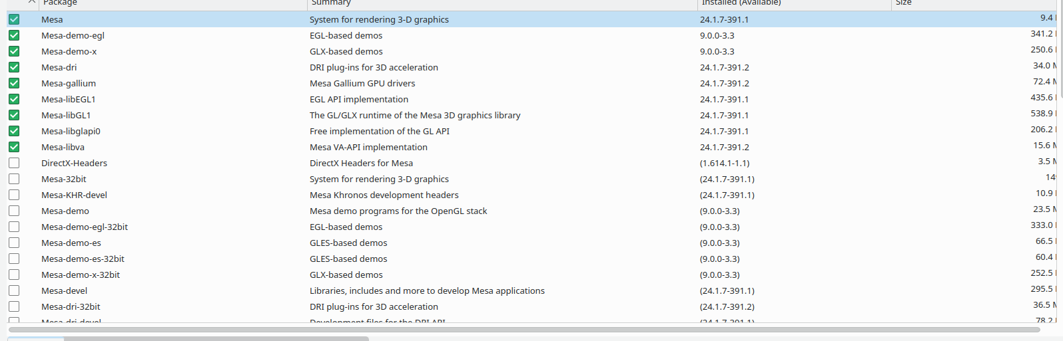The image size is (1063, 341).
Task: Click 'Libraries, includes and more to develop Mesa applications'
Action: (x=427, y=290)
